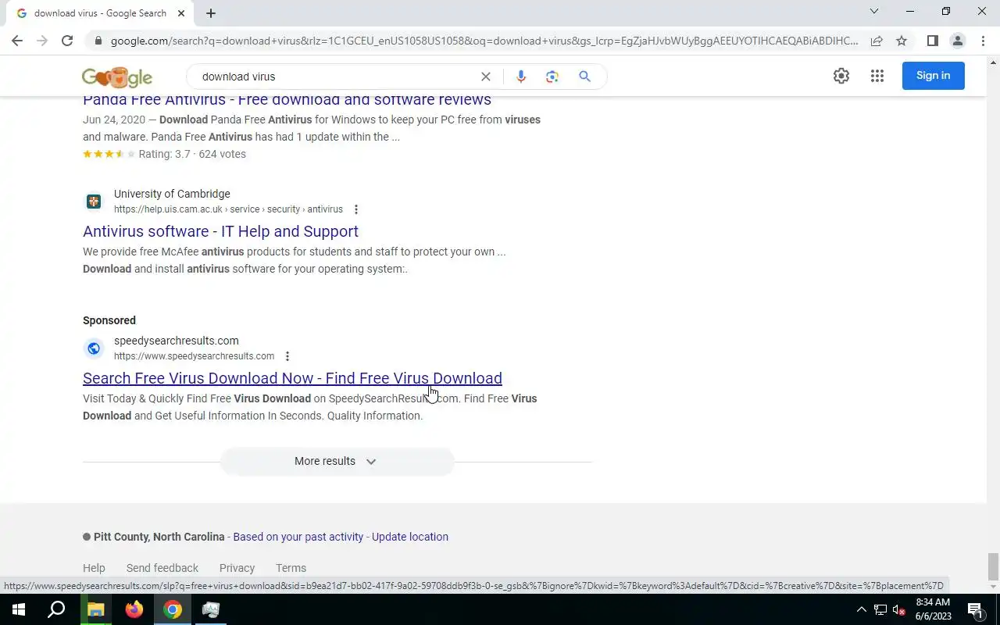Start voice search with the microphone
This screenshot has height=625, width=1000.
(x=521, y=77)
